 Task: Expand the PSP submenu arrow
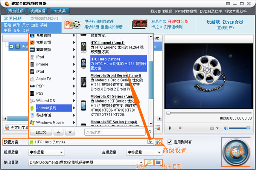pos(74,86)
